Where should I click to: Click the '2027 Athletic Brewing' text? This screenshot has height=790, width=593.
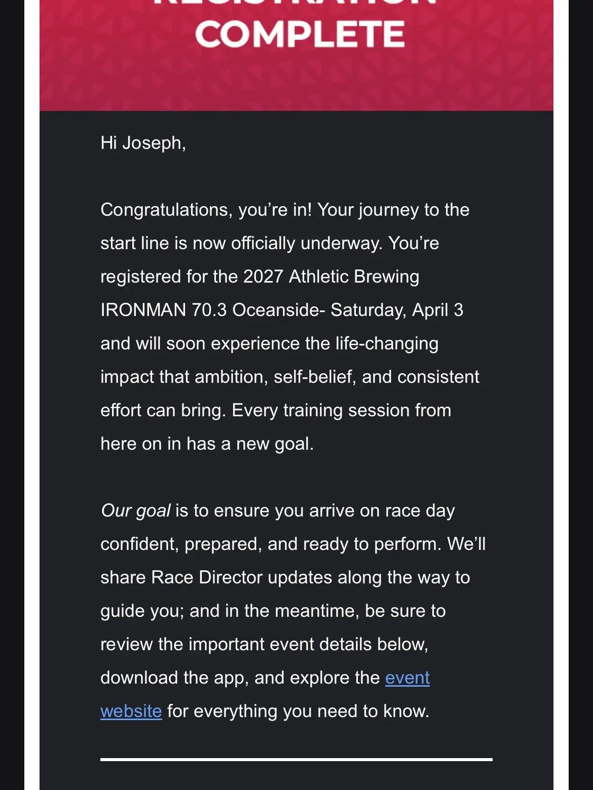(x=331, y=276)
